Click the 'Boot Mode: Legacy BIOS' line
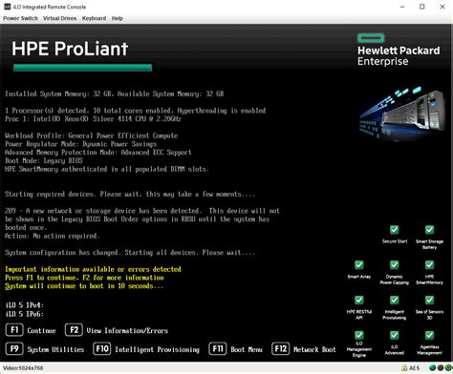 click(x=44, y=160)
